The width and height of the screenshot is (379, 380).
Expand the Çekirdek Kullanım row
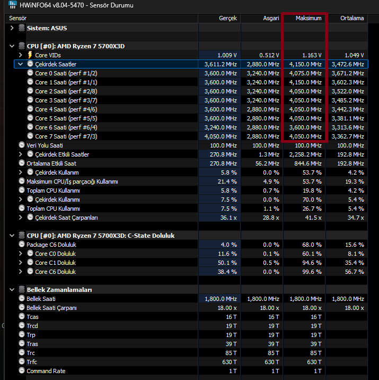[21, 172]
